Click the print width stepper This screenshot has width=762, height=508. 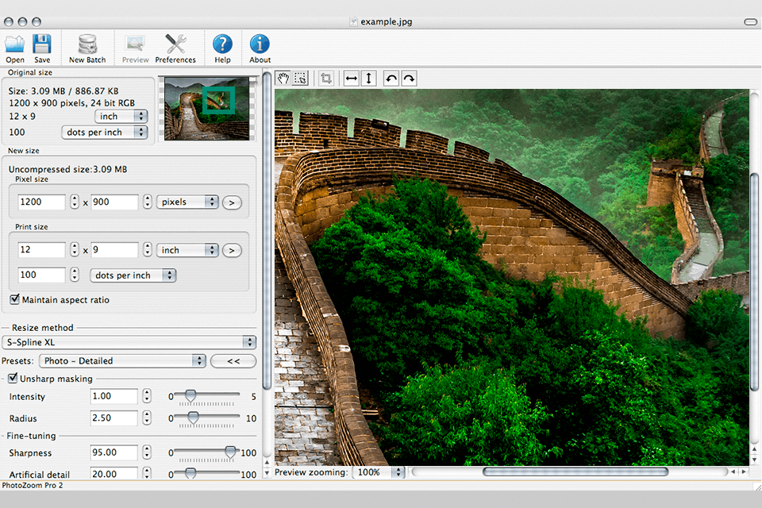(x=75, y=249)
